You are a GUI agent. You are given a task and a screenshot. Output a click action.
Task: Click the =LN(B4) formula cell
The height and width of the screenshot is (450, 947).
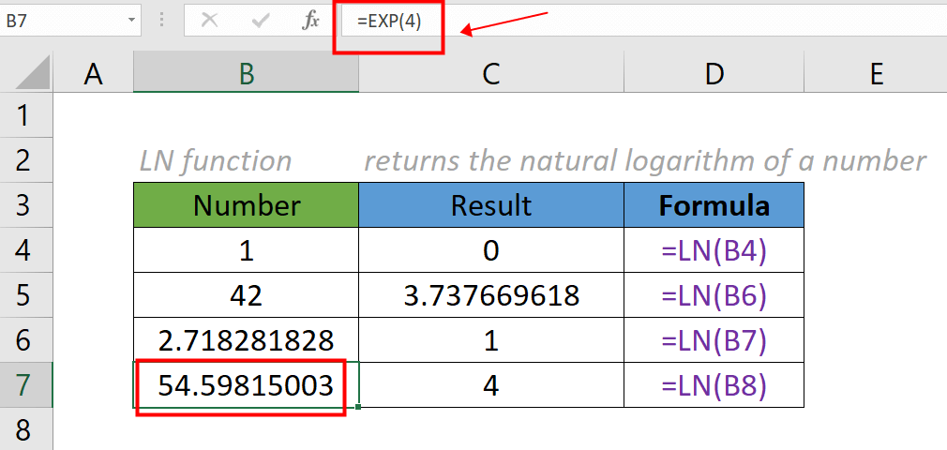point(714,250)
